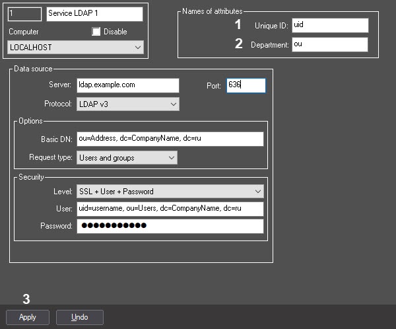Click the Department attribute field
This screenshot has width=396, height=329.
(x=330, y=44)
